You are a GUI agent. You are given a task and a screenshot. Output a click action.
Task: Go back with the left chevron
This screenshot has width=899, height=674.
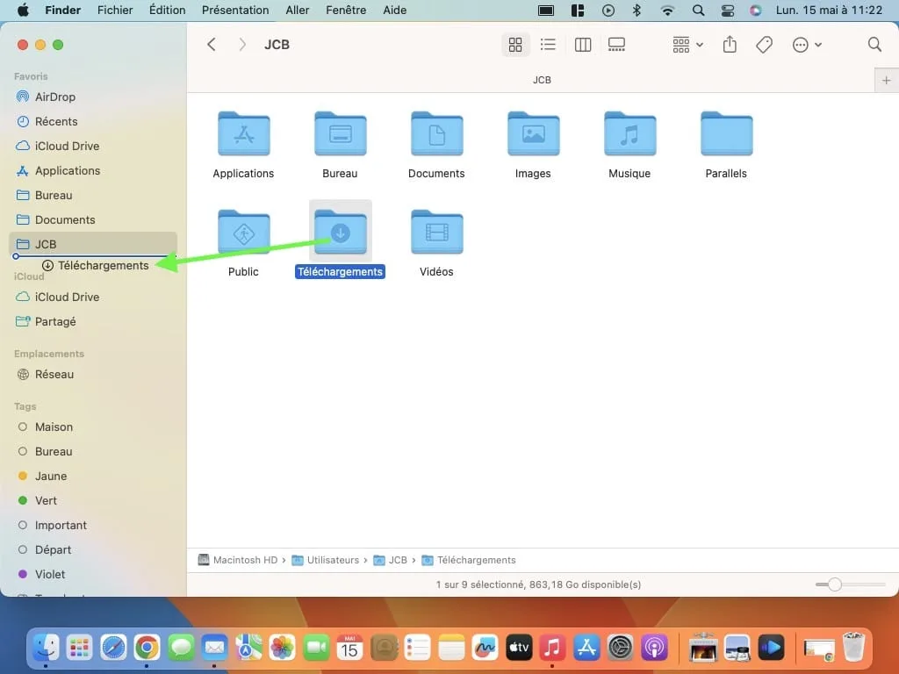[211, 45]
